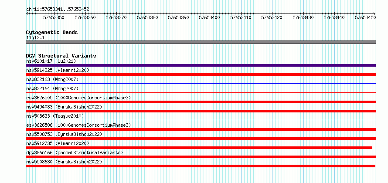This screenshot has width=388, height=183.
Task: Click the red bar under esv3626506
Action: 201,129
